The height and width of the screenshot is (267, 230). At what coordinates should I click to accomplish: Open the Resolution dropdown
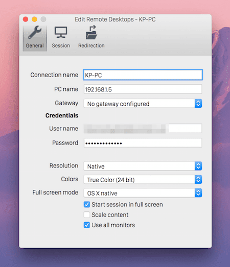(143, 166)
